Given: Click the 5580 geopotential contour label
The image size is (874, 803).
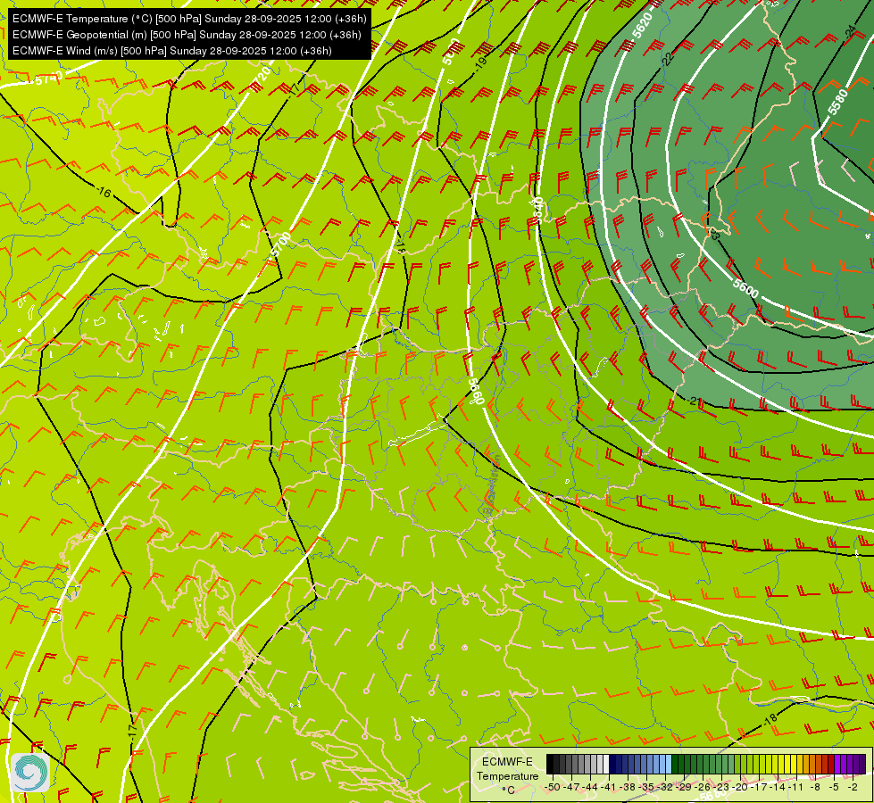Looking at the screenshot, I should (837, 103).
